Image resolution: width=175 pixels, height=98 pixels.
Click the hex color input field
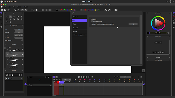tap(158, 33)
